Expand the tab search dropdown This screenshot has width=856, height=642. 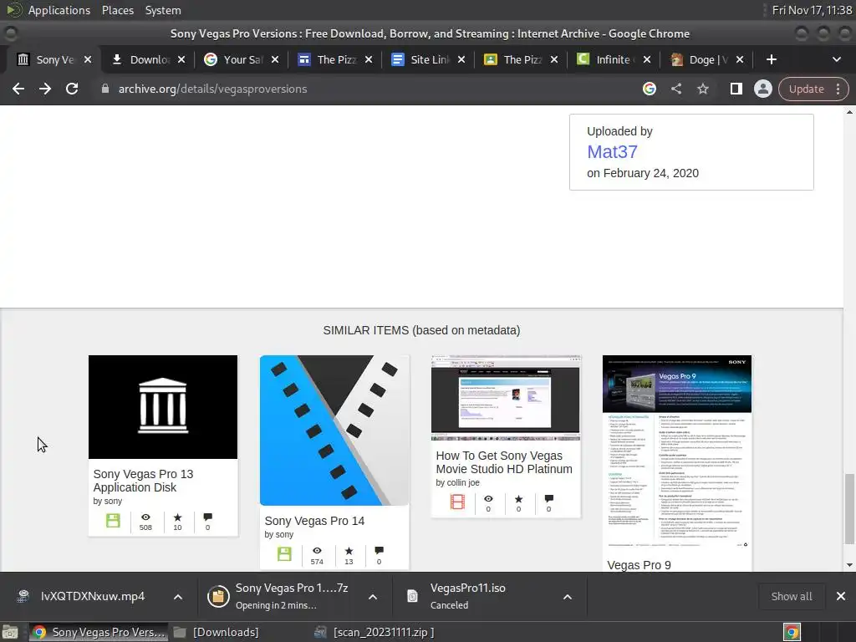click(836, 59)
